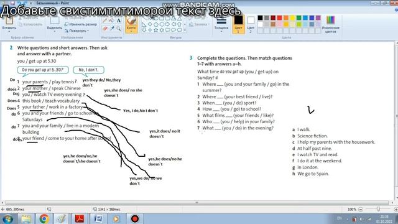Click the Bandicam record icon in taskbar

pos(134,218)
